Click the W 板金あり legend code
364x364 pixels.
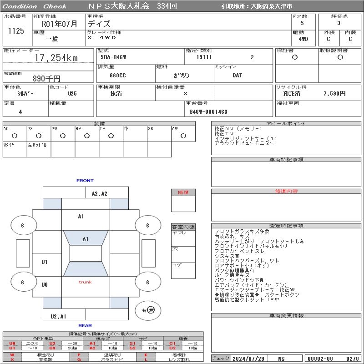coord(12,355)
